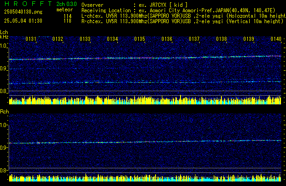Click the Lch yellow signal level bar graph
286x186 pixels.
145,100
